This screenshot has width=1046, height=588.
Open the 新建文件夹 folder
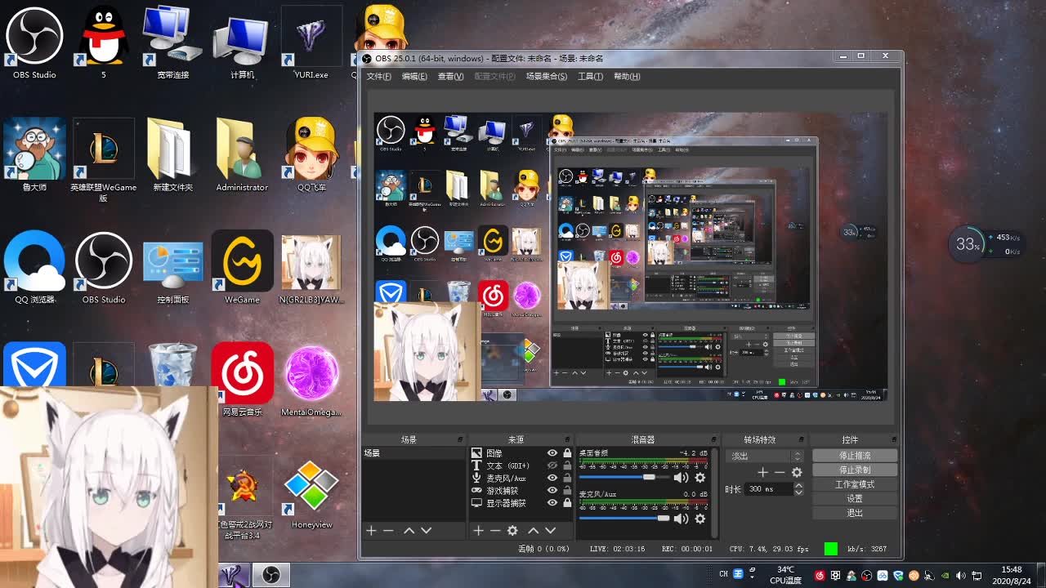click(x=173, y=155)
